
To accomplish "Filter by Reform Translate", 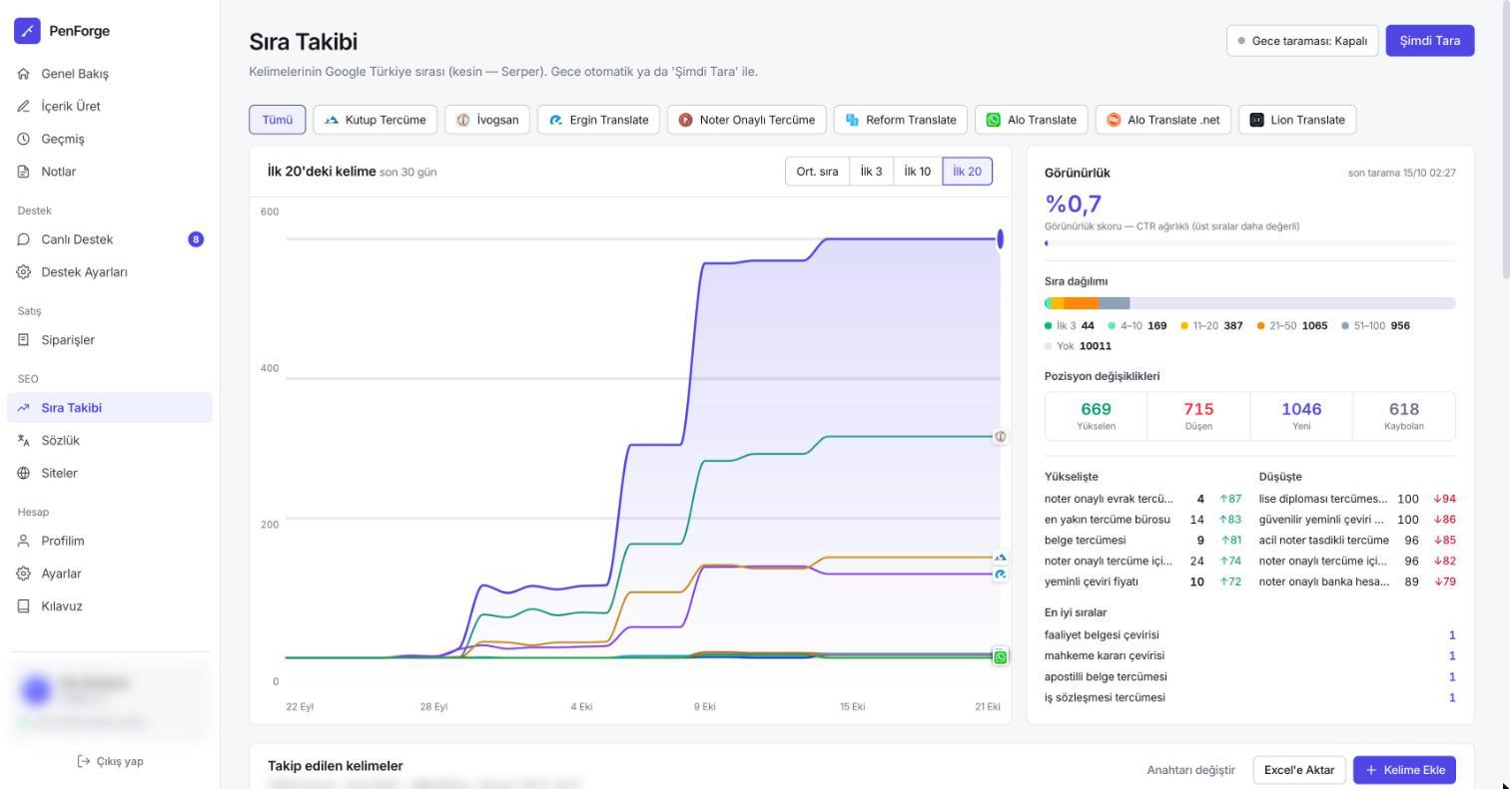I will click(x=901, y=120).
